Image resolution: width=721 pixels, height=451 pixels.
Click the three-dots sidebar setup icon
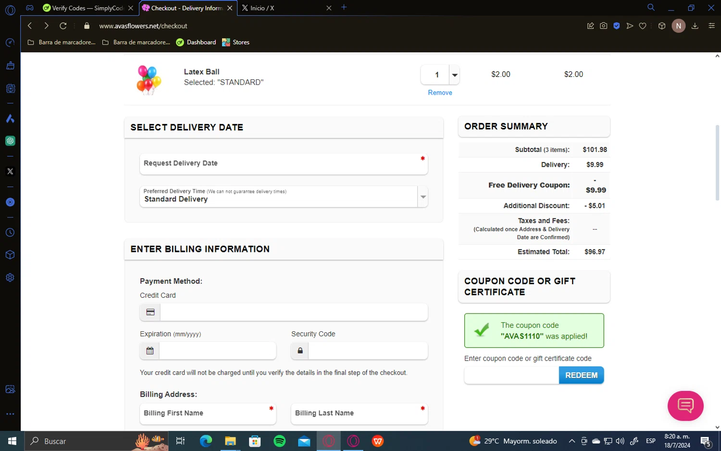tap(10, 413)
